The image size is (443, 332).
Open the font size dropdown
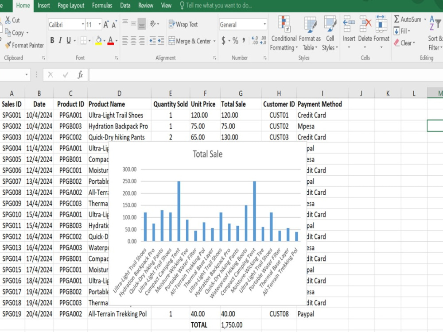tap(100, 24)
